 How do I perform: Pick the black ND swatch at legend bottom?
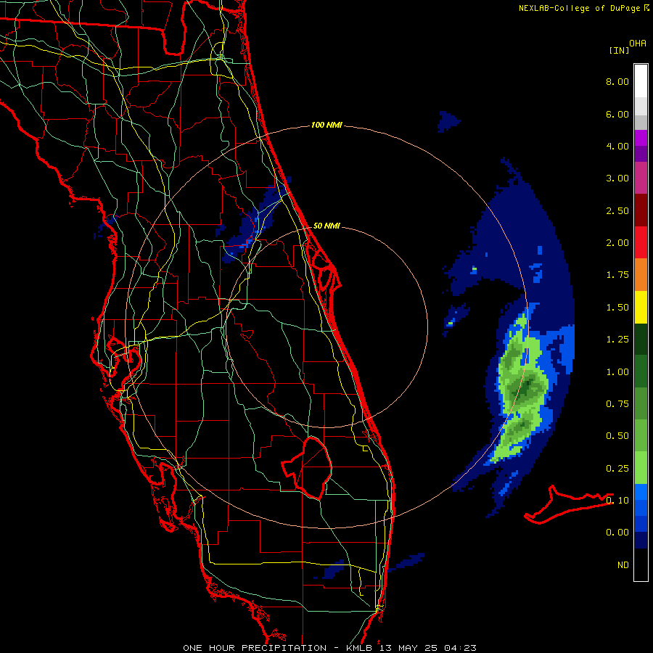pos(641,564)
